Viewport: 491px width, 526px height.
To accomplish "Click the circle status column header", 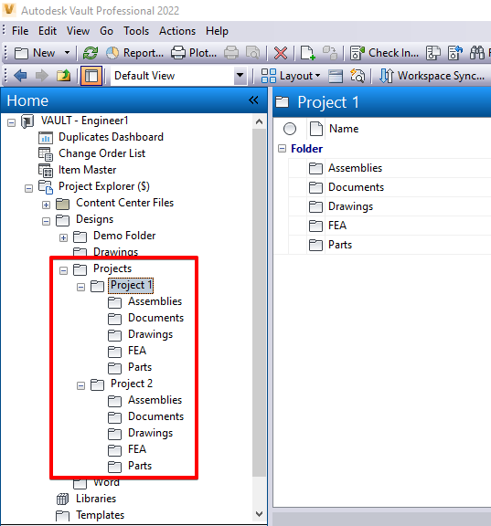I will [290, 129].
